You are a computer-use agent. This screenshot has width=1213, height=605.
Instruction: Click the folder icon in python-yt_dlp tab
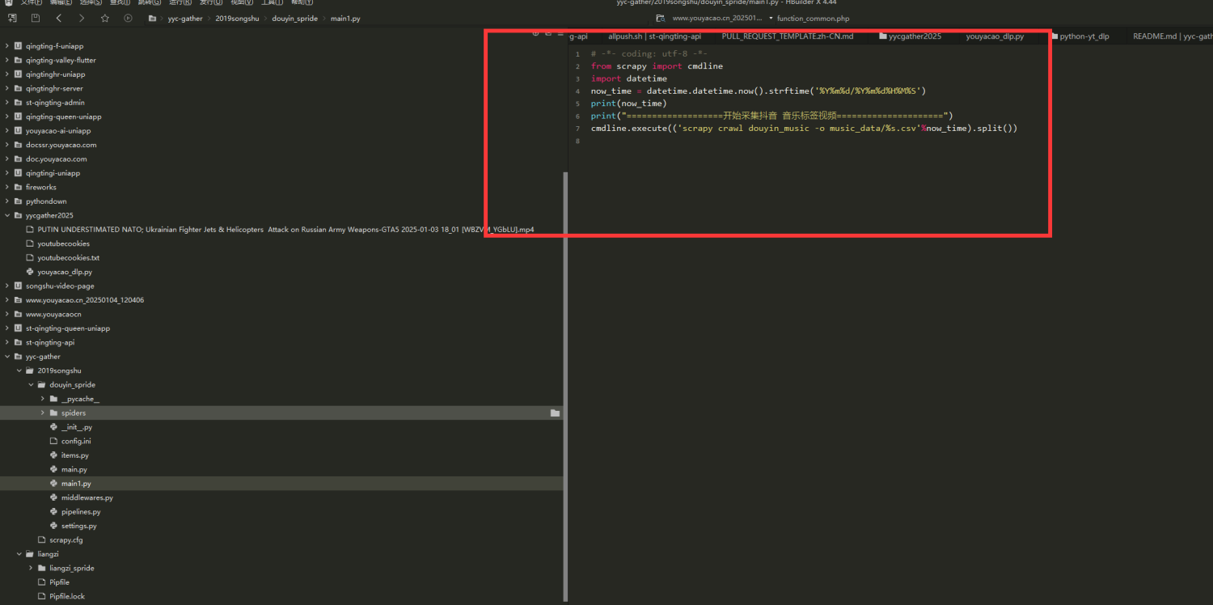[1054, 36]
